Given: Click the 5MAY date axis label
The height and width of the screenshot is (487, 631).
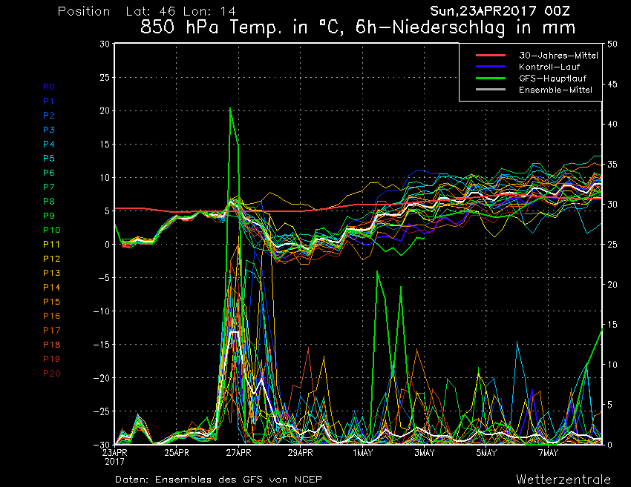Looking at the screenshot, I should 486,453.
